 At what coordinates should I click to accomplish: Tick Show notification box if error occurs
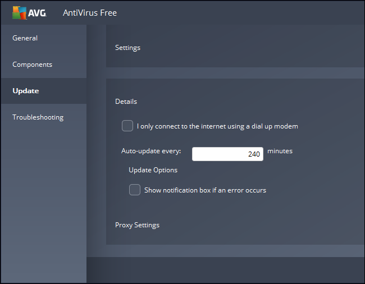click(135, 190)
